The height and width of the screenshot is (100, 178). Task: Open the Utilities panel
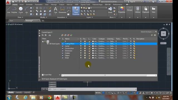(x=138, y=10)
